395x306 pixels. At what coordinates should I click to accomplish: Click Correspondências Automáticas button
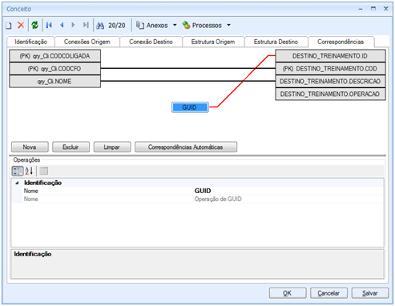pos(186,147)
